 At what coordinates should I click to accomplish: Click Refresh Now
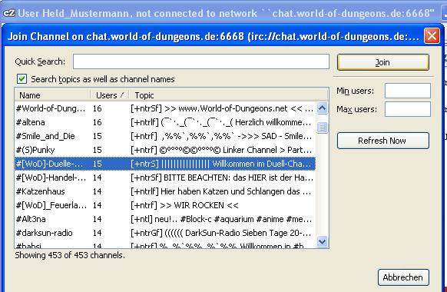pos(382,141)
